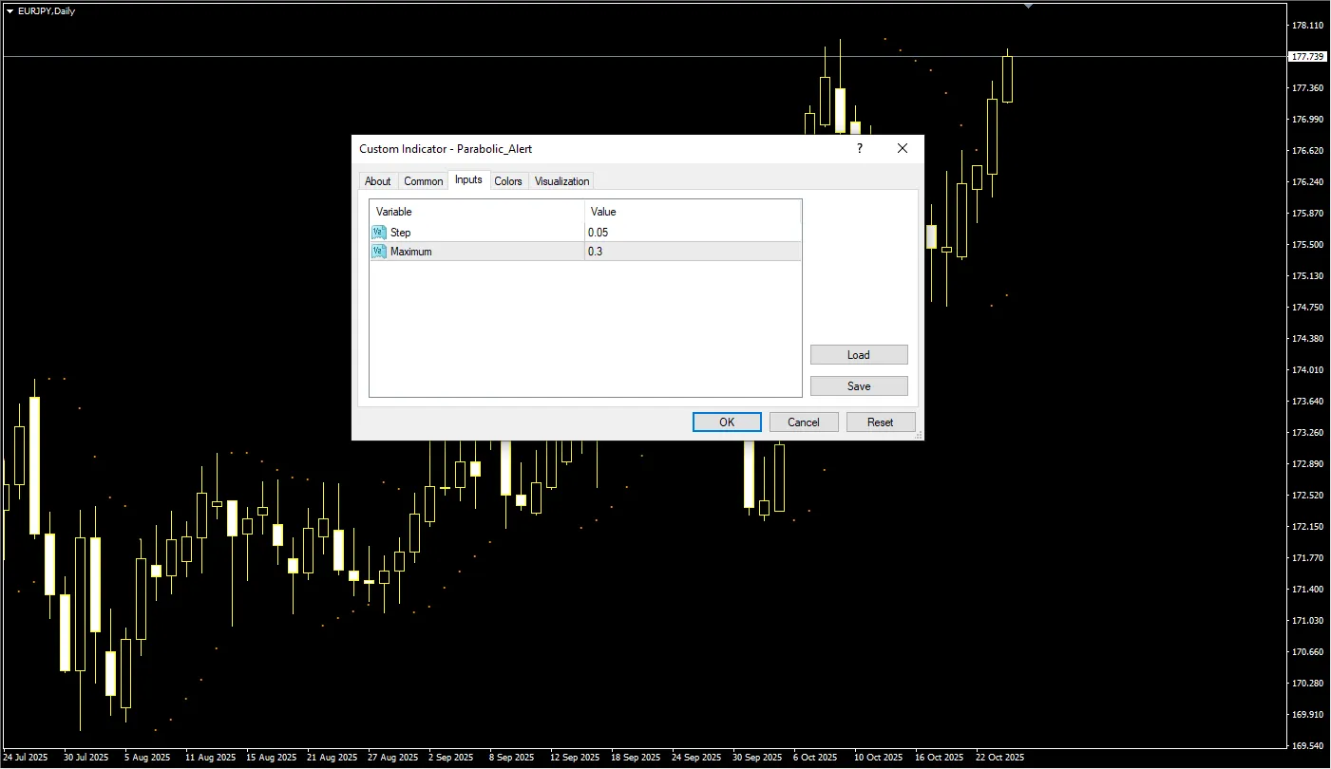Click the Cancel button
The image size is (1331, 769).
click(x=803, y=422)
